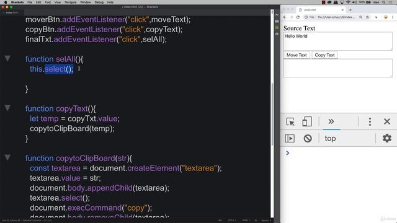Go back in the Chrome browser
Viewport: 397px width, 223px height.
click(285, 17)
